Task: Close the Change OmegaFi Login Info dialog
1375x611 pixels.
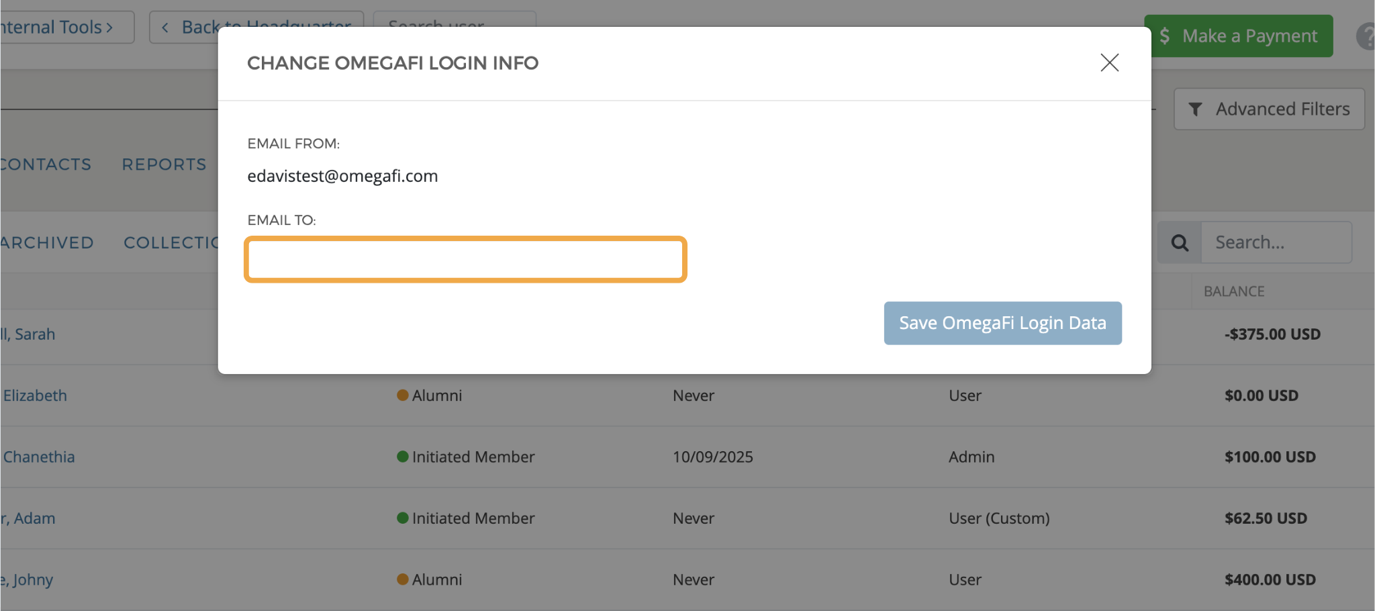Action: click(x=1109, y=62)
